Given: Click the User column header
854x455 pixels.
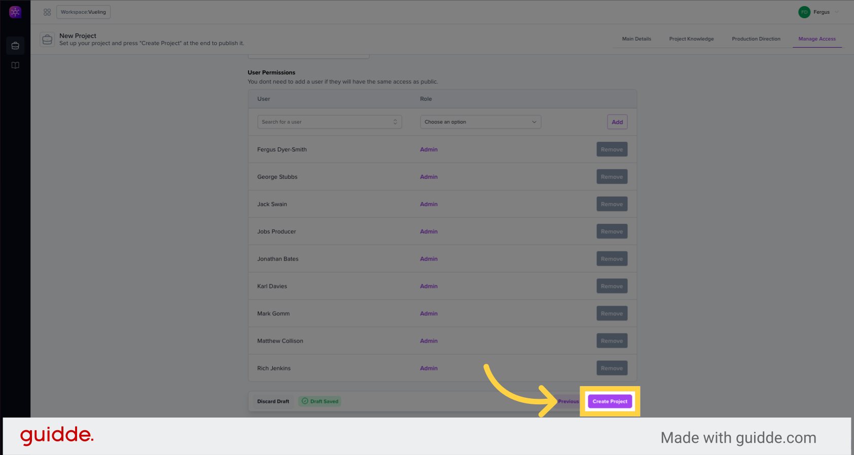Looking at the screenshot, I should tap(264, 99).
